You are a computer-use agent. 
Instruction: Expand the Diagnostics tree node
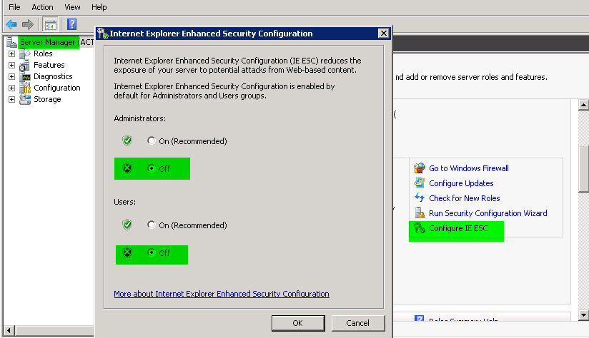(11, 77)
